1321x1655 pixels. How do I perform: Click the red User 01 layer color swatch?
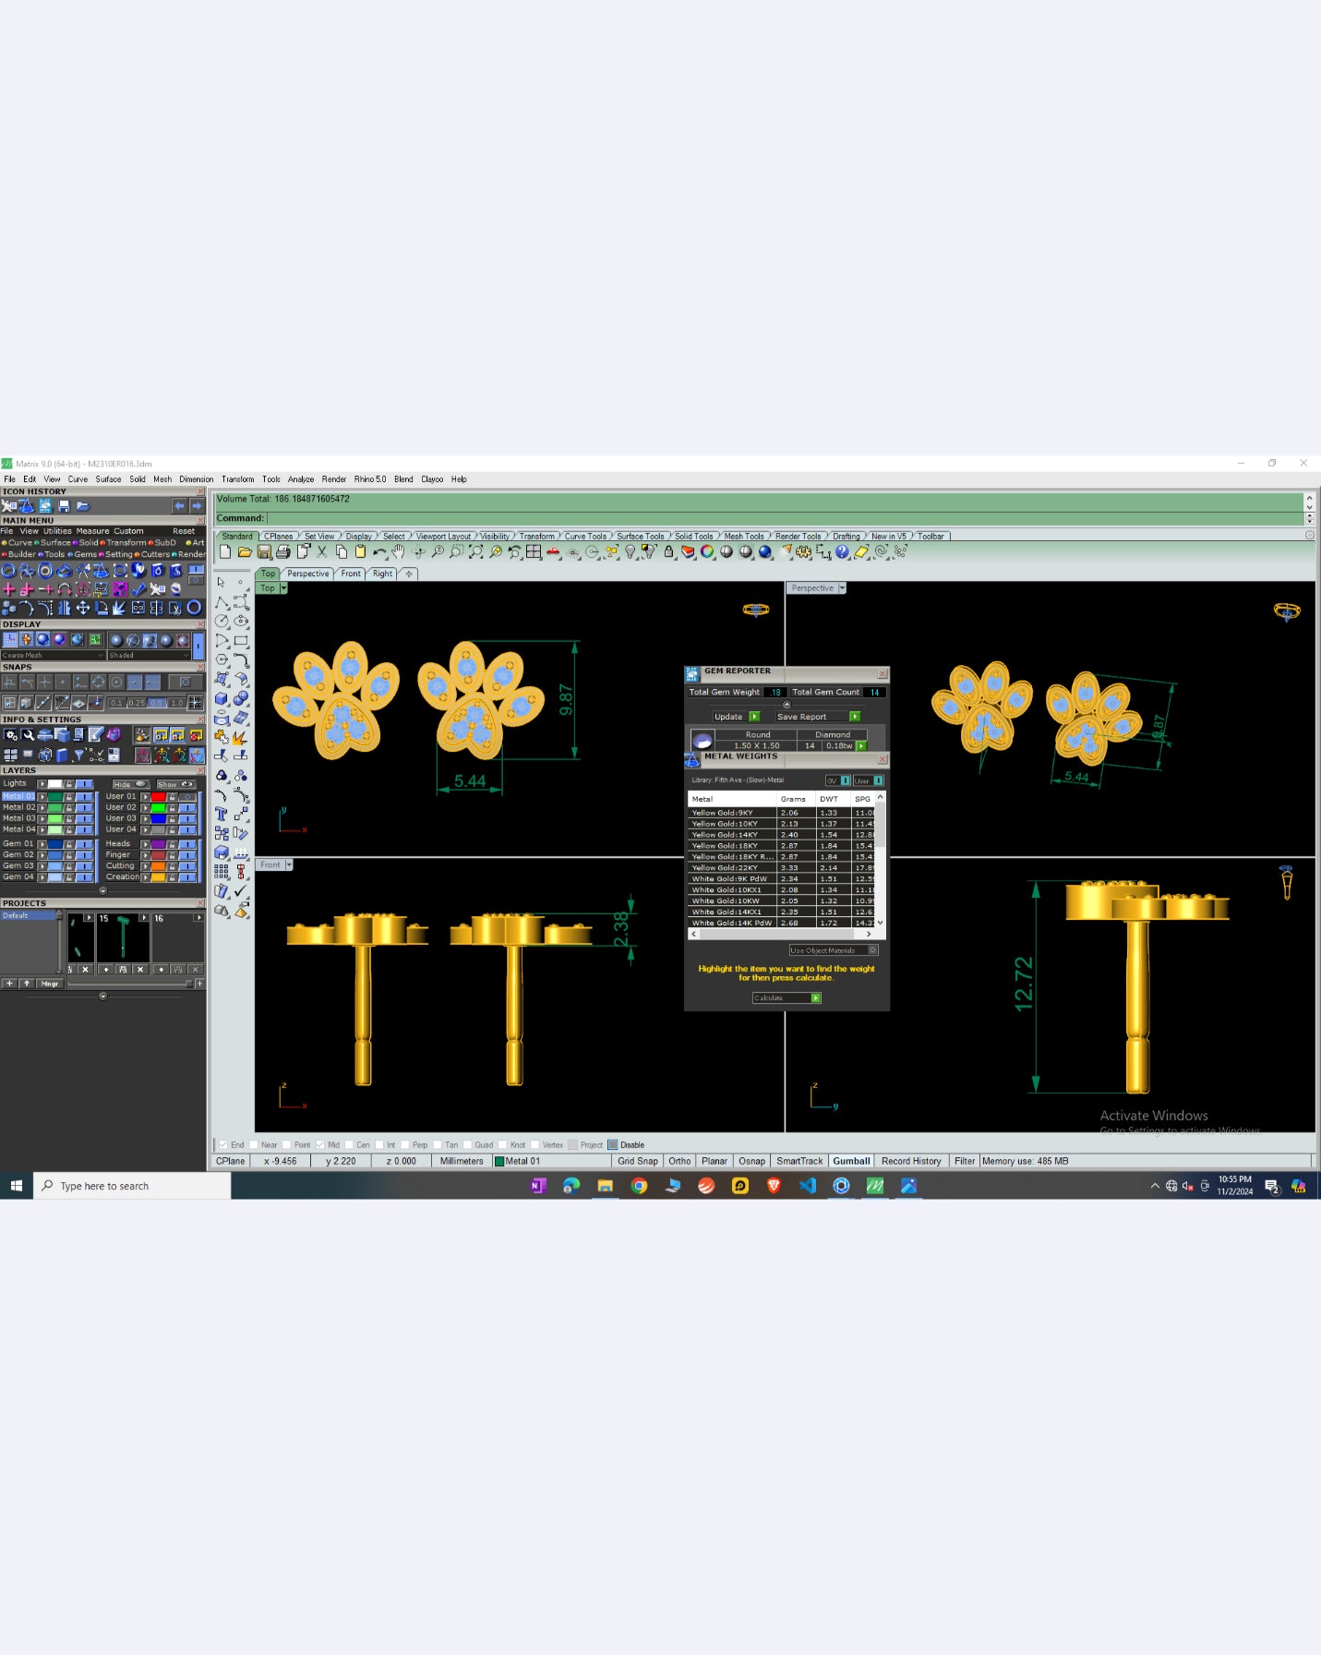click(159, 796)
